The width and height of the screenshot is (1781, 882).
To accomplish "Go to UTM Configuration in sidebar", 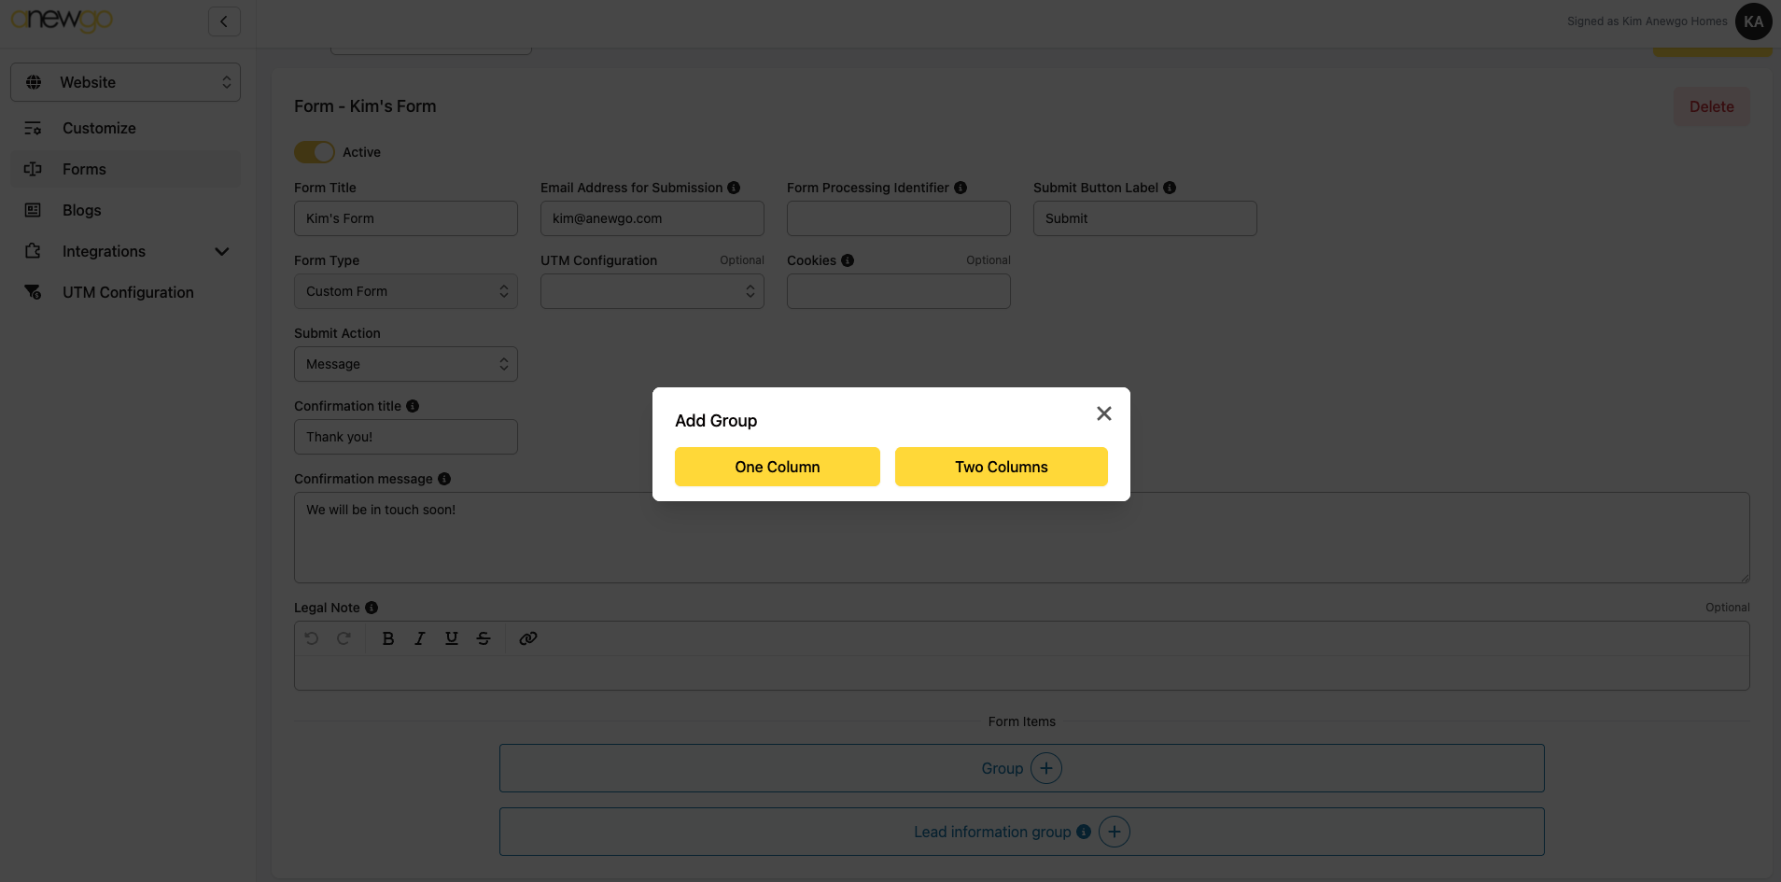I will tap(128, 292).
